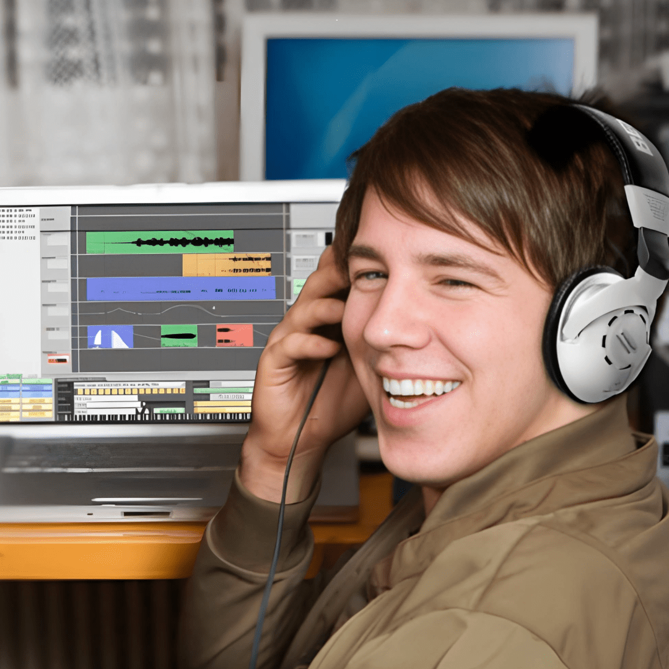Screen dimensions: 669x669
Task: Click the long blue clip on third track
Action: pos(181,289)
